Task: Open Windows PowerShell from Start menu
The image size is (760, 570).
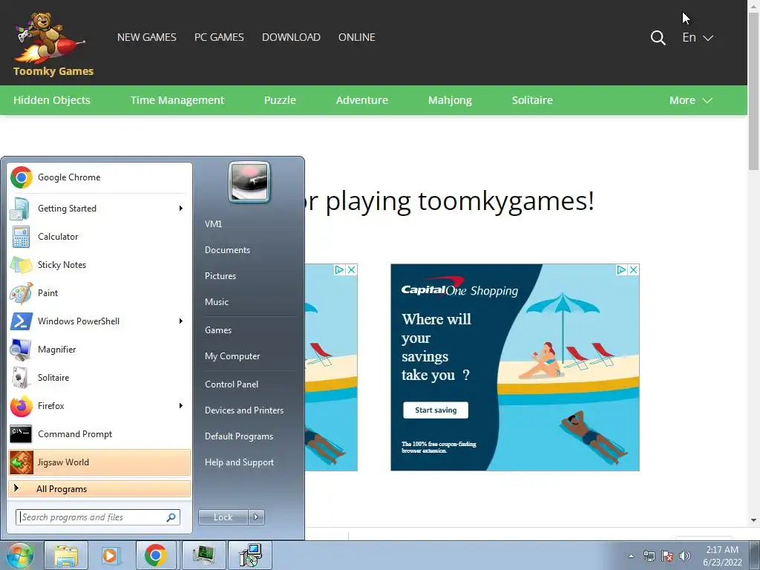Action: [x=99, y=321]
